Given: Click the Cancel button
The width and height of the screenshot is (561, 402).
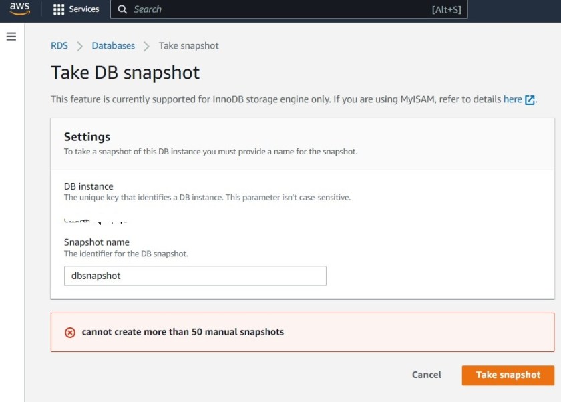Looking at the screenshot, I should click(426, 375).
